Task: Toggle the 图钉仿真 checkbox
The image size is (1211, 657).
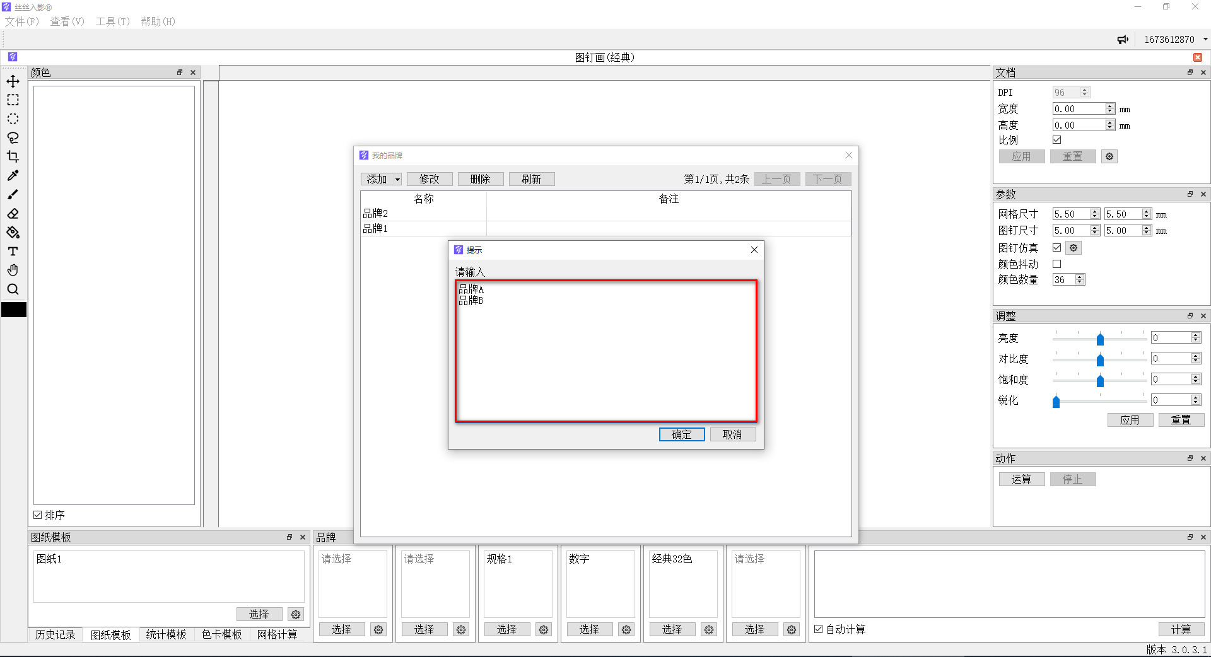Action: (x=1057, y=248)
